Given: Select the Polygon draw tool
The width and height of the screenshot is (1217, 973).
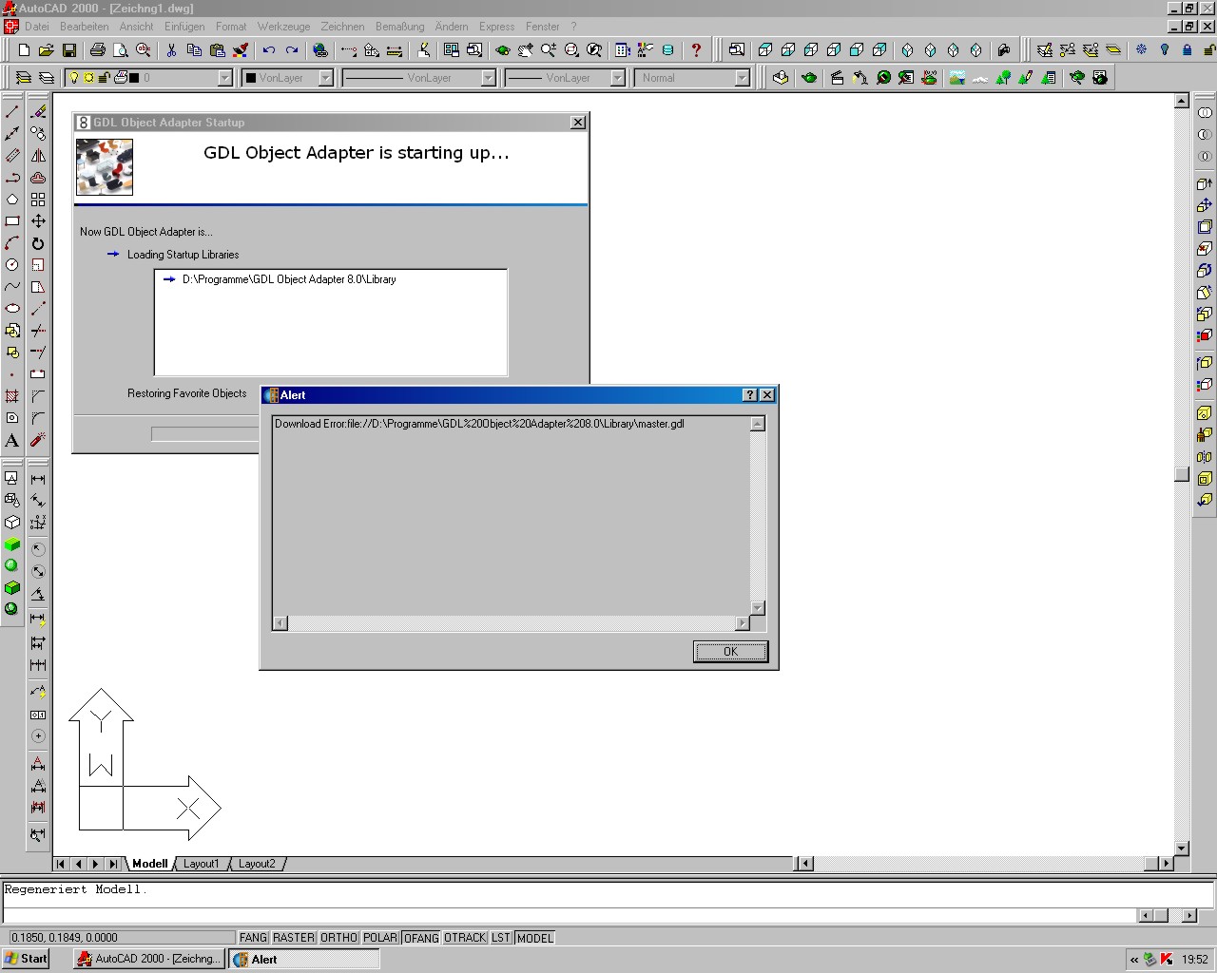Looking at the screenshot, I should (12, 200).
